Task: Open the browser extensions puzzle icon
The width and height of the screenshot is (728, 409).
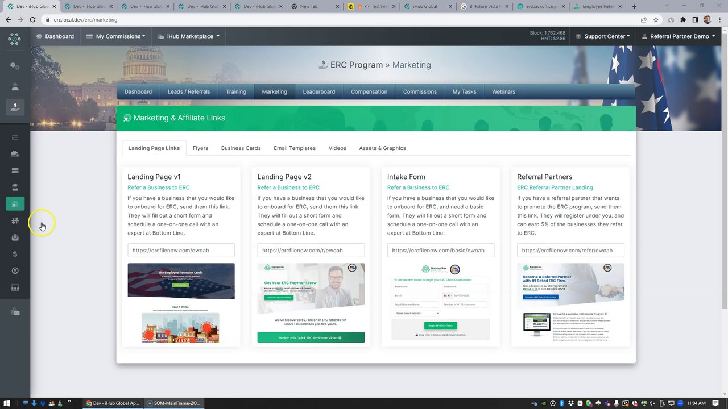Action: pos(683,19)
